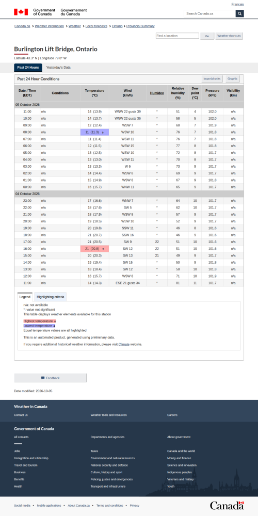Screen dimensions: 258x516
Task: Open Provincial summary breadcrumb
Action: pos(140,26)
